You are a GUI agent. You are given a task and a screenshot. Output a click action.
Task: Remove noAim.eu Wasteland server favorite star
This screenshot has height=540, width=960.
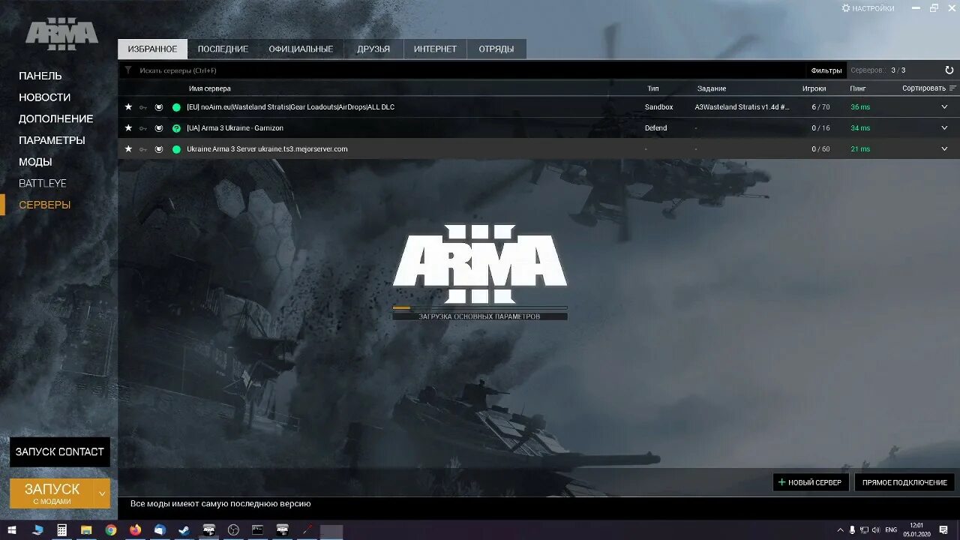coord(128,107)
